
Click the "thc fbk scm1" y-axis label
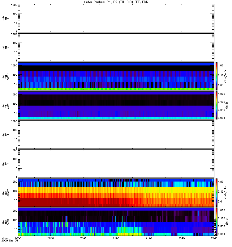click(6, 221)
